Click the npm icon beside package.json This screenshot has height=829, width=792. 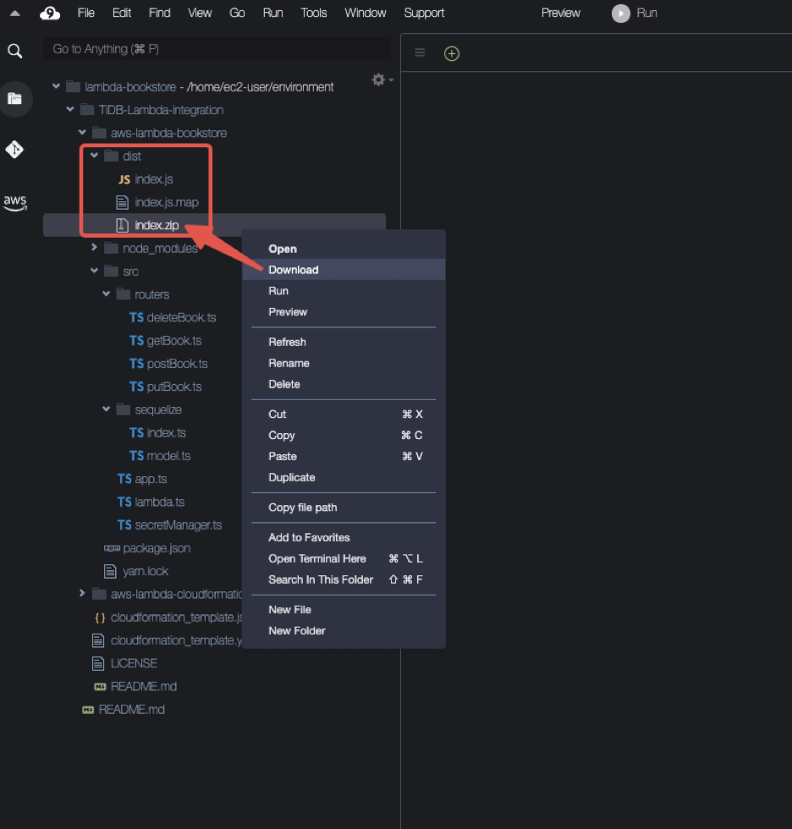112,548
